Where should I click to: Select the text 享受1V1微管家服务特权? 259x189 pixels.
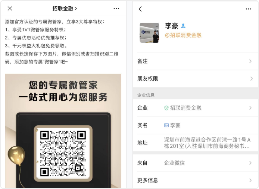[x=38, y=30]
